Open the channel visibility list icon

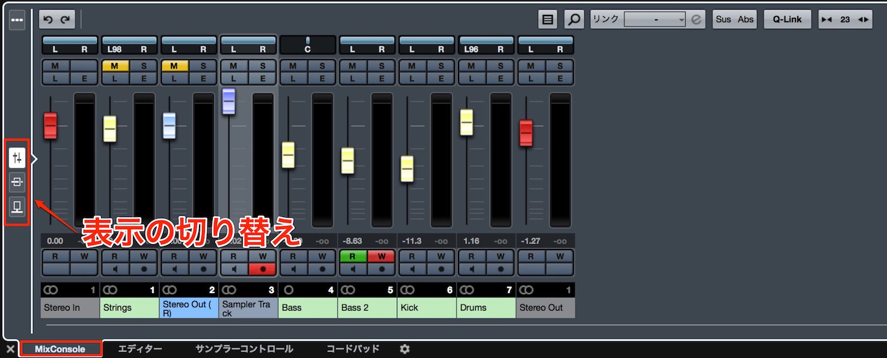pos(547,20)
